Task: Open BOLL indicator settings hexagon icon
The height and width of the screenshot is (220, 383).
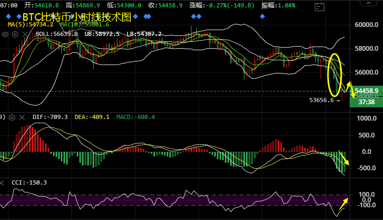Action: [15, 34]
